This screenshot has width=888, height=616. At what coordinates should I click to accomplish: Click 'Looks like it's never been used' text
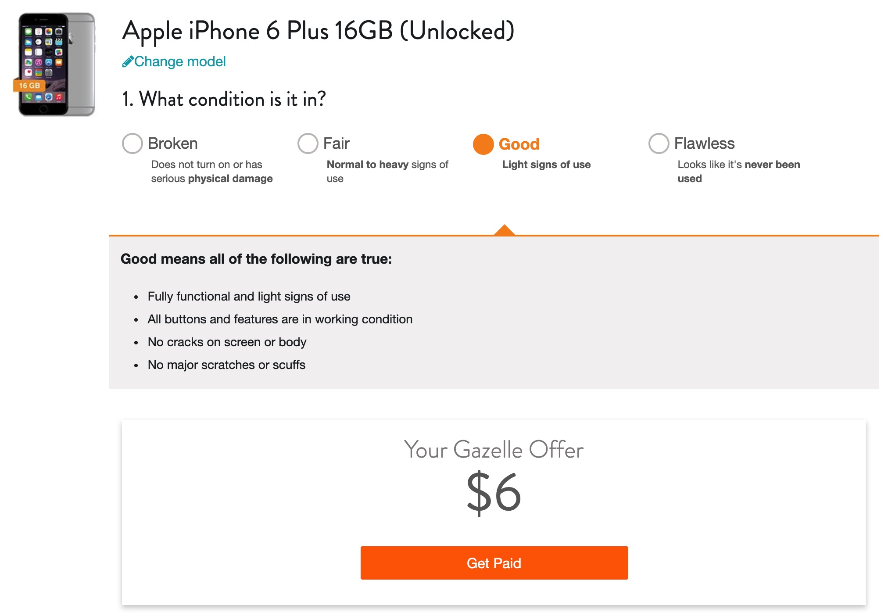click(x=738, y=171)
